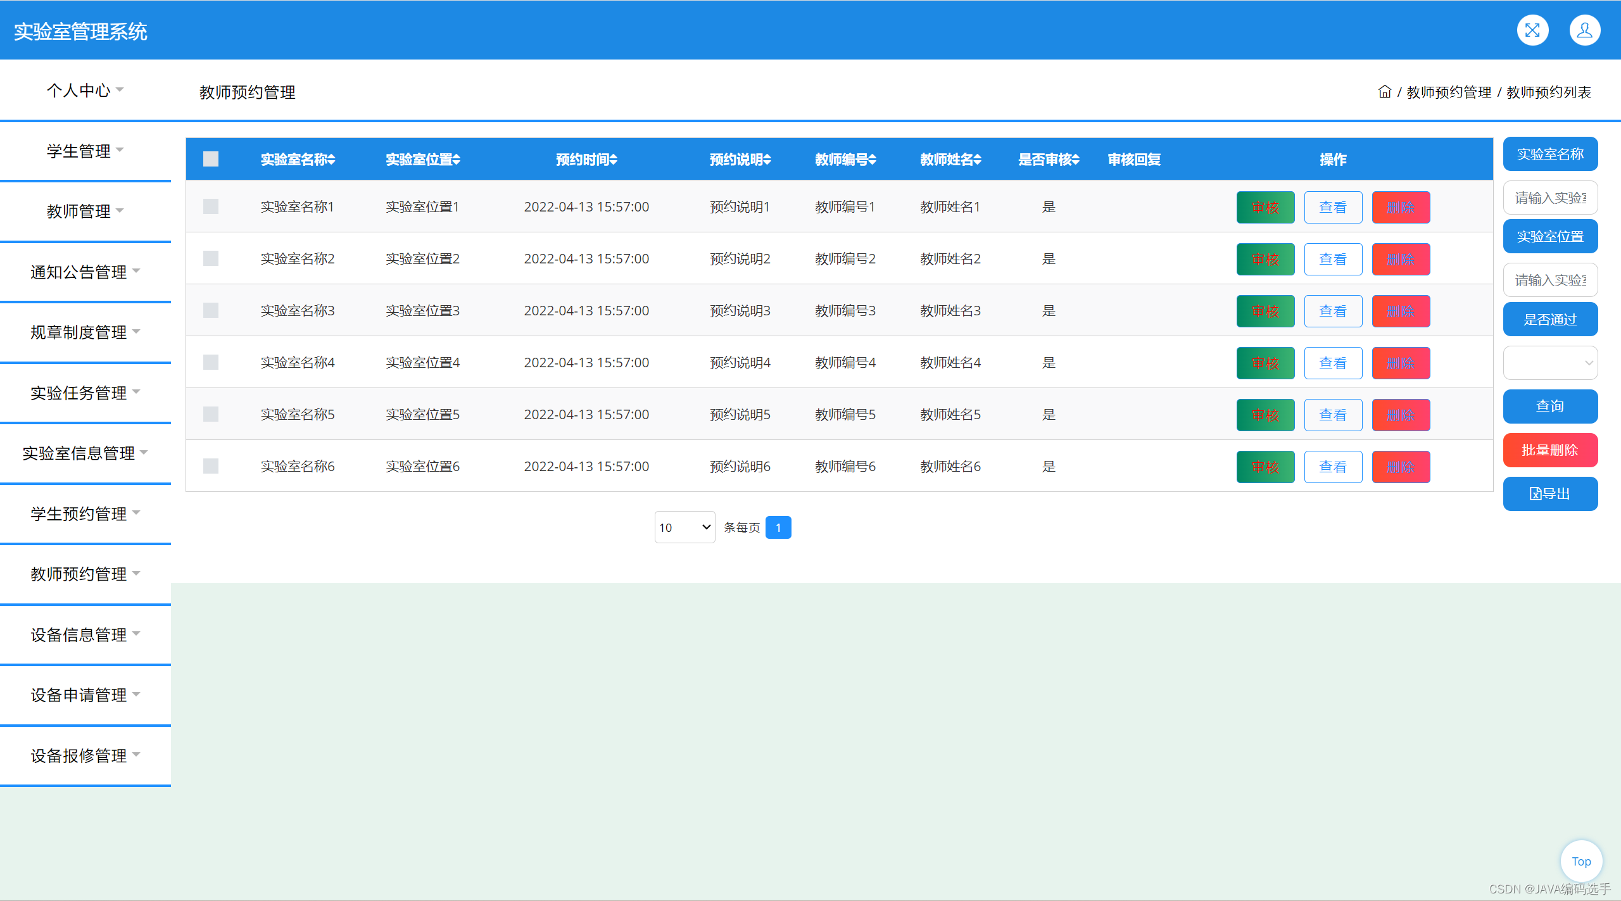Viewport: 1621px width, 901px height.
Task: Click the 实验室管理系统 title
Action: [x=80, y=31]
